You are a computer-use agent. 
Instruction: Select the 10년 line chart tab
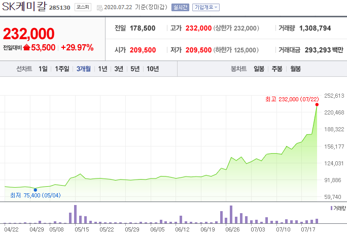[153, 69]
